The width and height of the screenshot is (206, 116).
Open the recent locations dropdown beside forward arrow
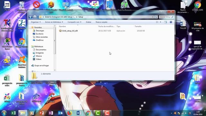[38, 17]
